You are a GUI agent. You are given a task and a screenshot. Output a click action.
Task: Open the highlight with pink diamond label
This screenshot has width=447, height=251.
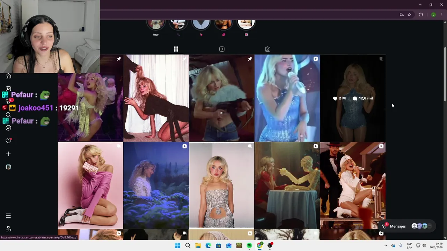[x=201, y=25]
